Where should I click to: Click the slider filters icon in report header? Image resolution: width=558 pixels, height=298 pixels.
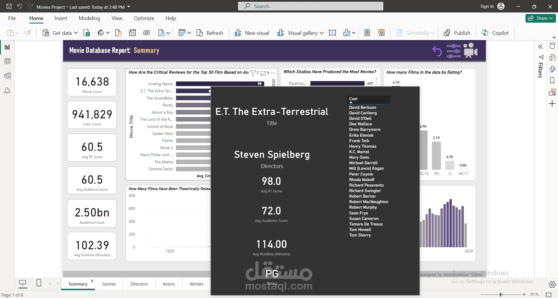454,51
